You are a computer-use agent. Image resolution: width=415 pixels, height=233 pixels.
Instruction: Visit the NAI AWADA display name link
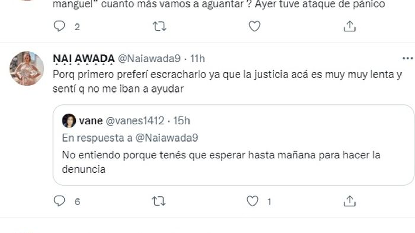tap(84, 59)
